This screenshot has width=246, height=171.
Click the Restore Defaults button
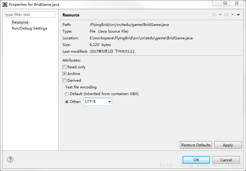pos(196,145)
